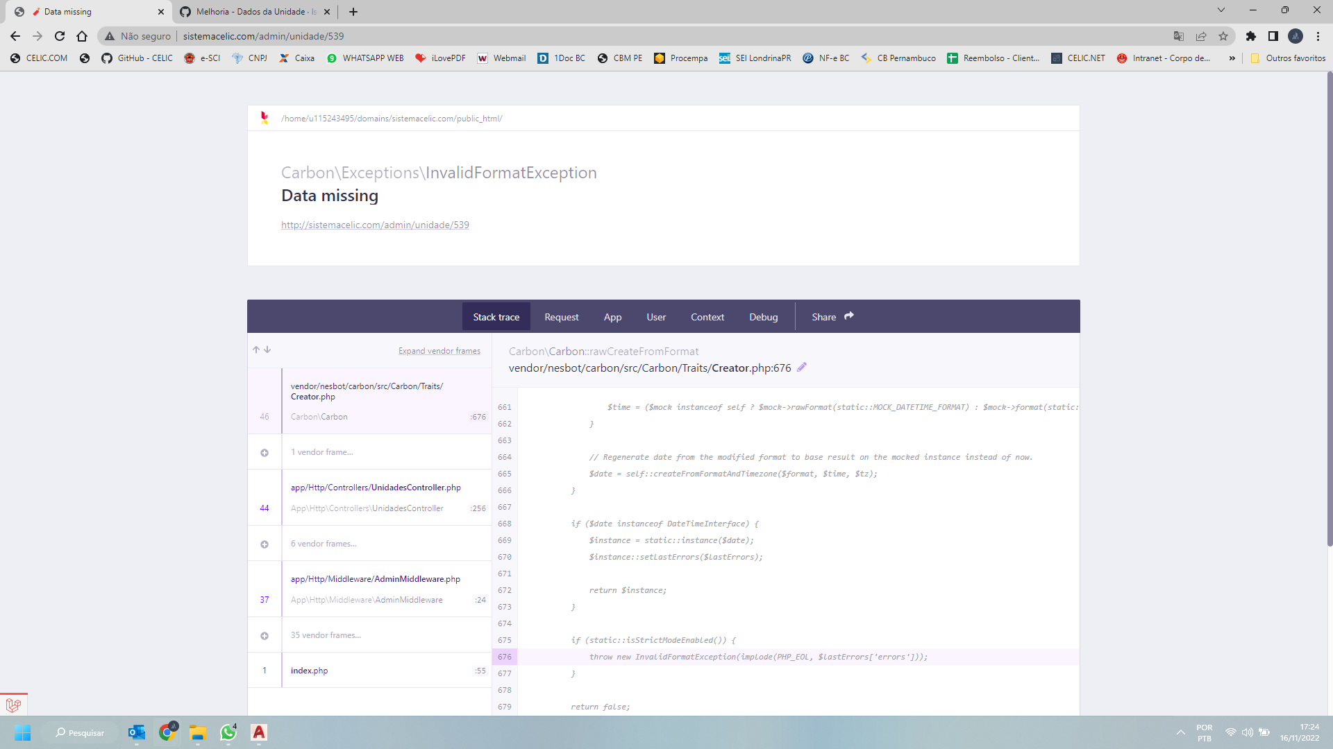Switch to the Debug tab
The width and height of the screenshot is (1333, 749).
pyautogui.click(x=763, y=316)
